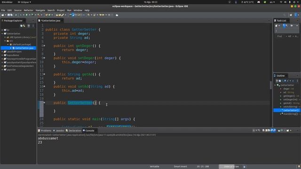
Task: Open Package Explorer view menu (three dots)
Action: (x=33, y=26)
